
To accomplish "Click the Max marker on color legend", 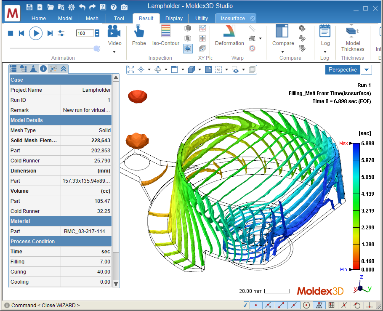I will (x=346, y=143).
